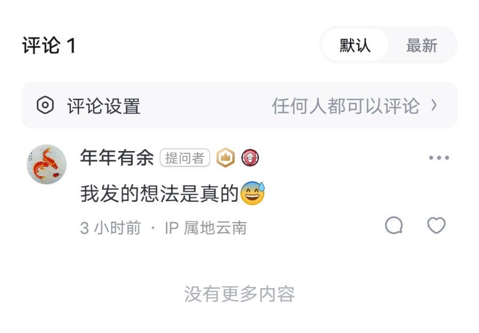Switch comment sorting to 默认

pyautogui.click(x=355, y=45)
